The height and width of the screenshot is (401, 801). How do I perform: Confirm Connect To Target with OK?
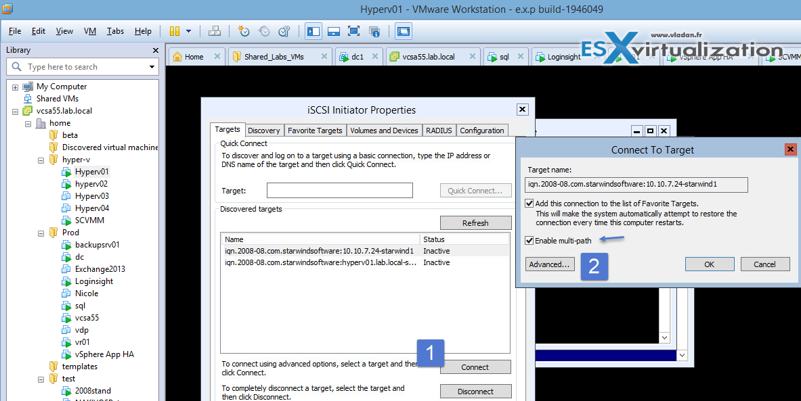pos(710,264)
